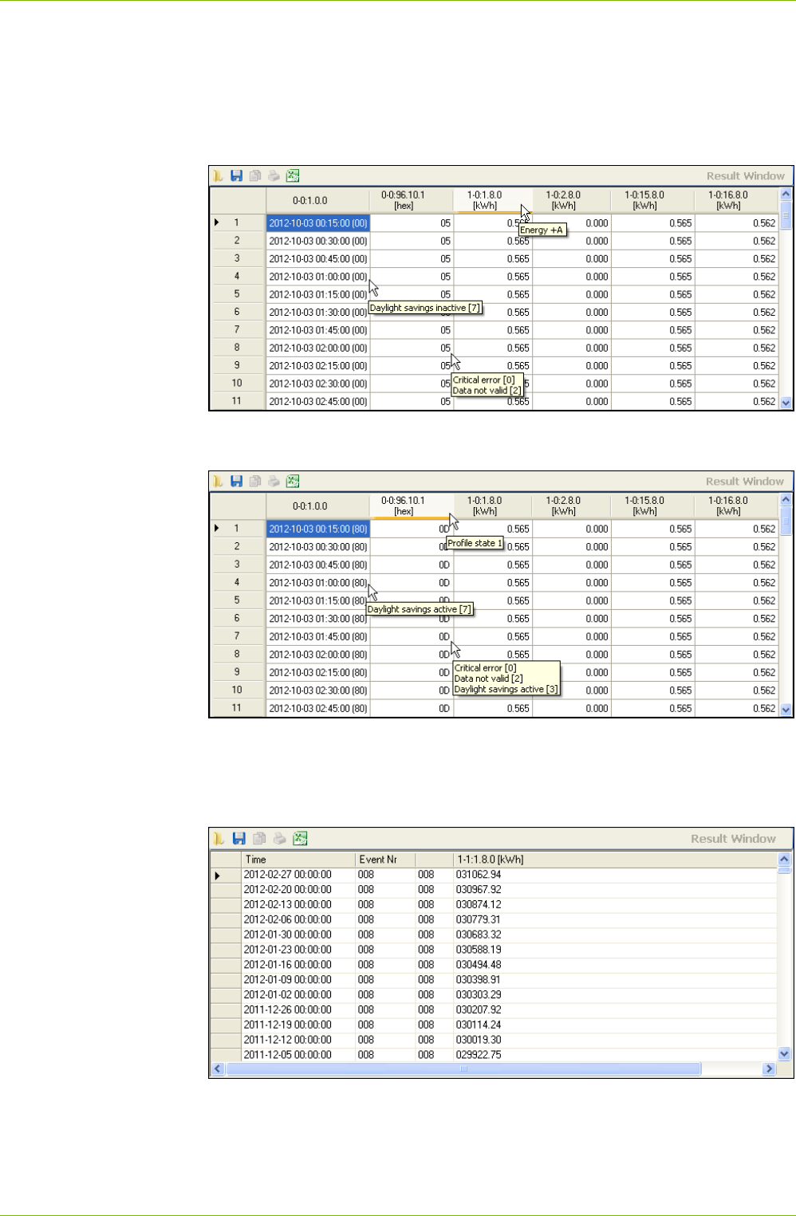Click the printer icon in the Event Nr window
Screen dimensions: 796x1216
(x=278, y=839)
